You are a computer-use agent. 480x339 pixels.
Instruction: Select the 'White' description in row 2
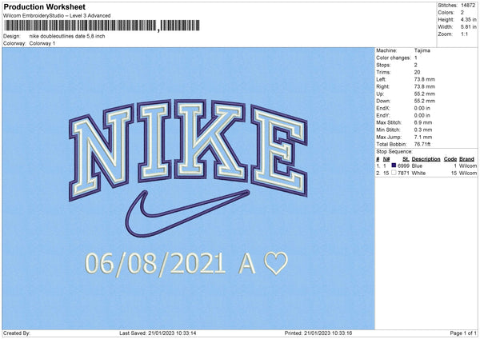(418, 173)
